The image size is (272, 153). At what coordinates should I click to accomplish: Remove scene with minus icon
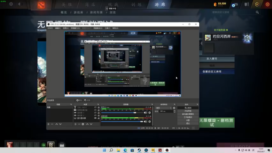point(52,124)
